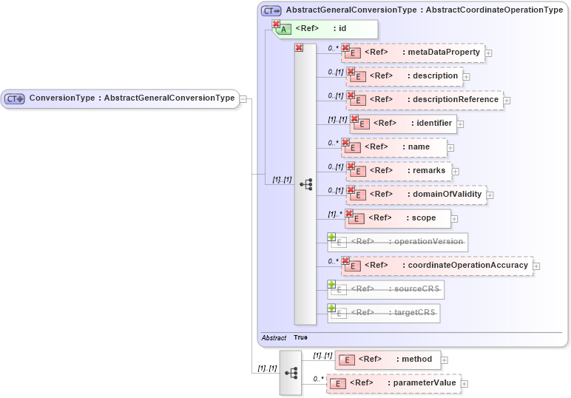Expand the metaDataProperty element
The width and height of the screenshot is (571, 398).
click(x=488, y=53)
